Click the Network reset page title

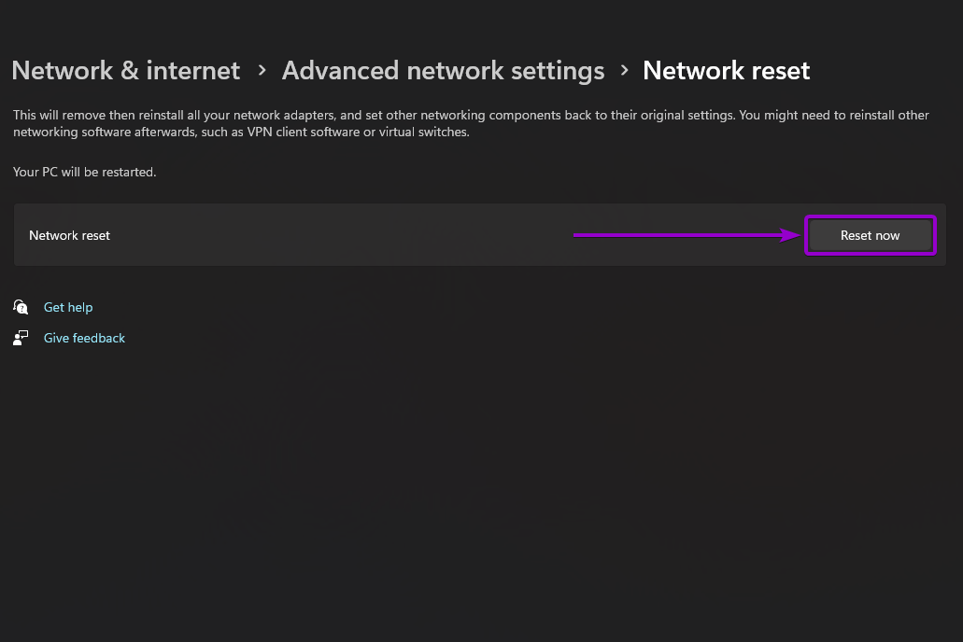(x=726, y=70)
